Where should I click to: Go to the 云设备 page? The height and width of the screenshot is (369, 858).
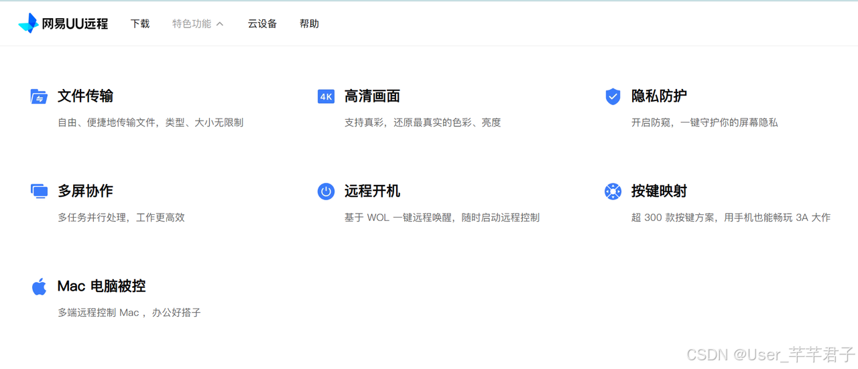(x=262, y=23)
